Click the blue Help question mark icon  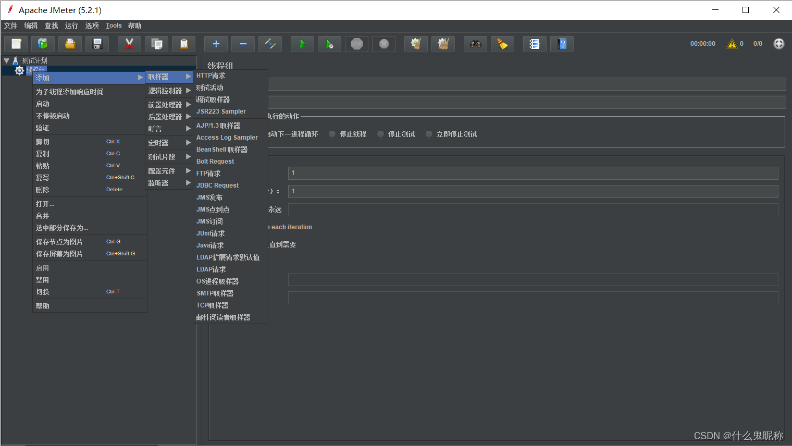tap(562, 44)
